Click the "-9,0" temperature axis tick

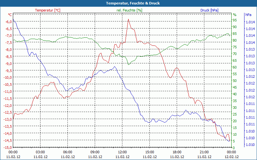pyautogui.click(x=8, y=63)
